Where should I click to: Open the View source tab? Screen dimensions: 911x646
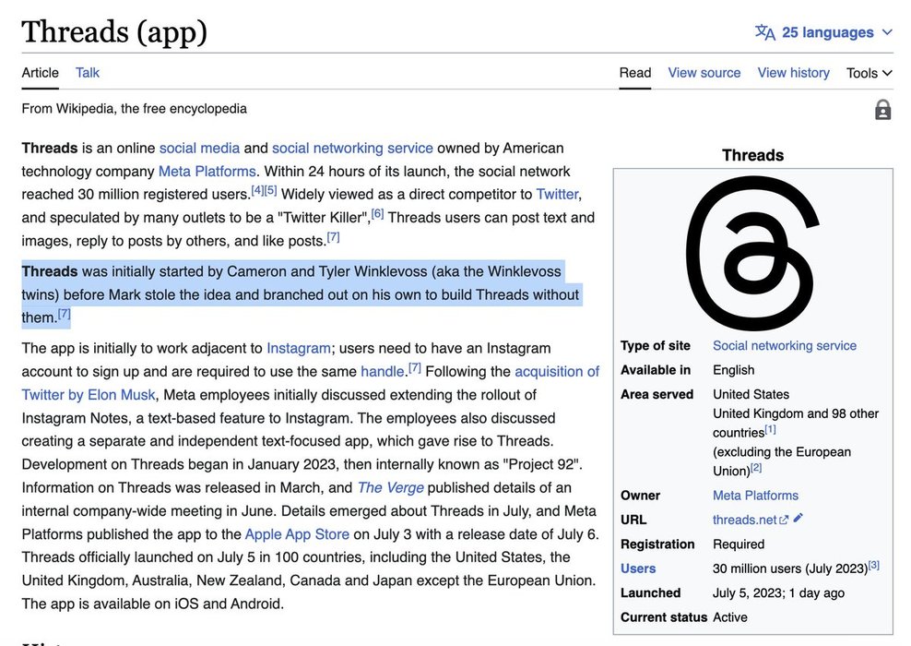point(704,73)
